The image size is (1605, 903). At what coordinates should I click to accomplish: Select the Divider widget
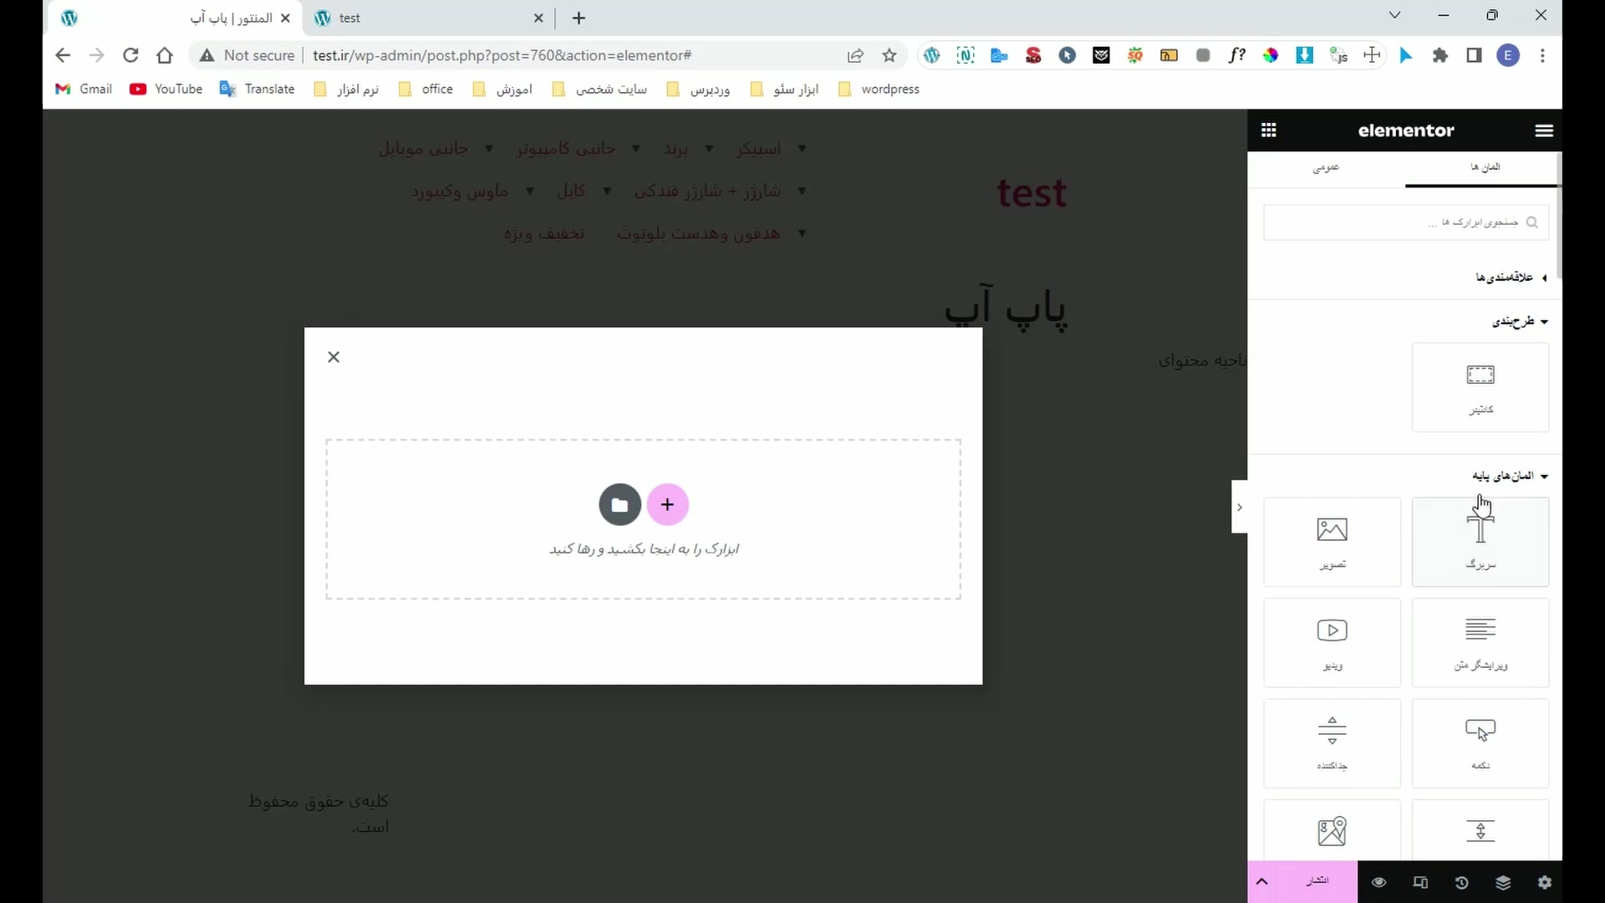pyautogui.click(x=1332, y=742)
